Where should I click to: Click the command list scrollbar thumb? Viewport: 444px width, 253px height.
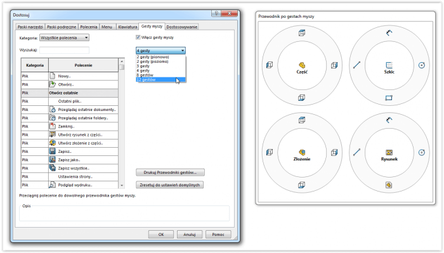tap(122, 67)
